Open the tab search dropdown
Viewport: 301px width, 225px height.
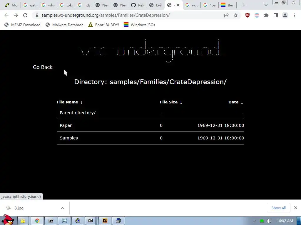(266, 5)
